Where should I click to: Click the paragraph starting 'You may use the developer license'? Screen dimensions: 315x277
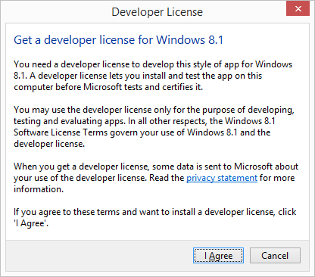(x=154, y=127)
